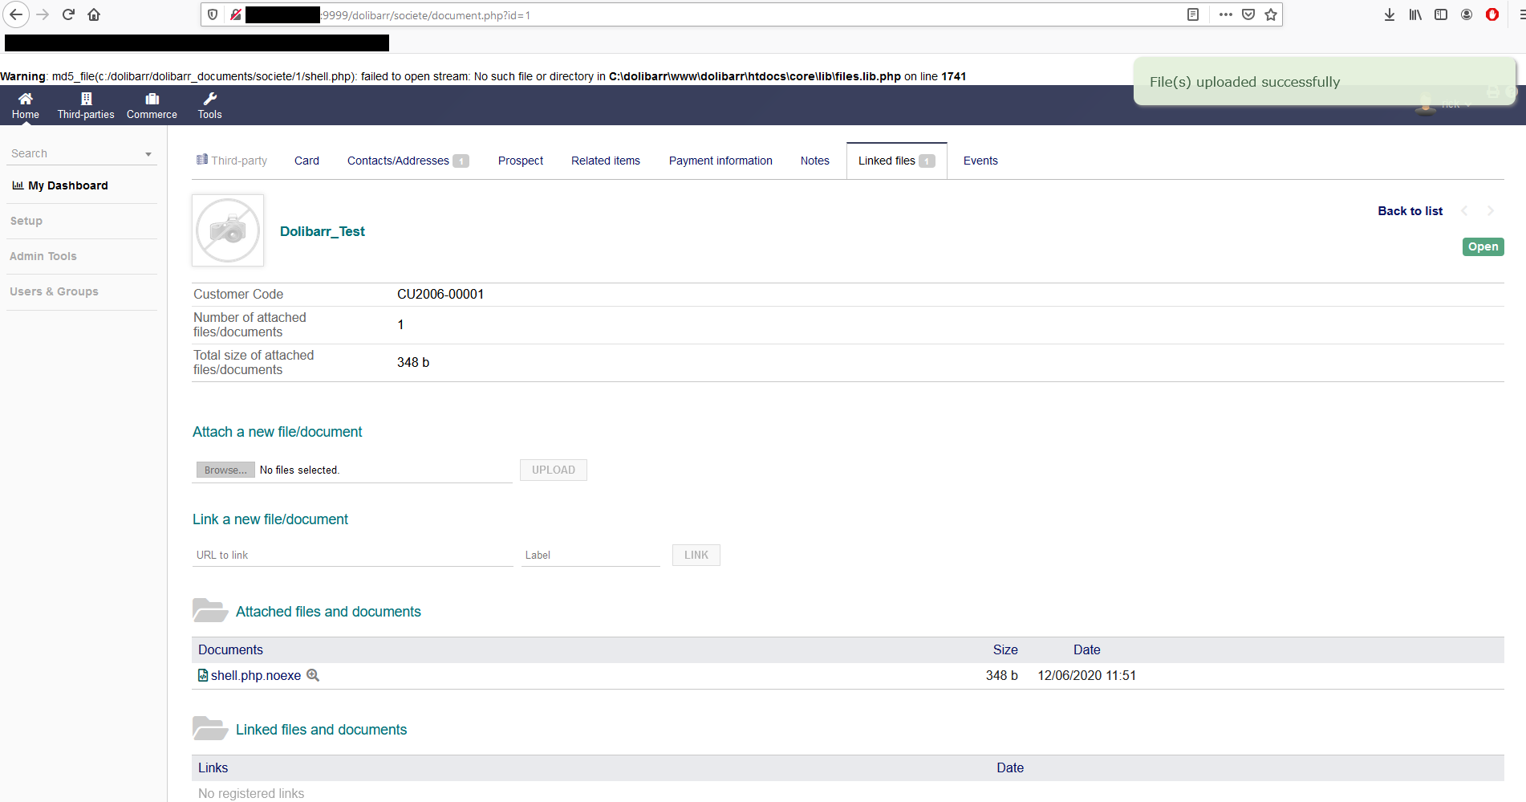Select the Linked files tab
1526x802 pixels.
tap(896, 161)
